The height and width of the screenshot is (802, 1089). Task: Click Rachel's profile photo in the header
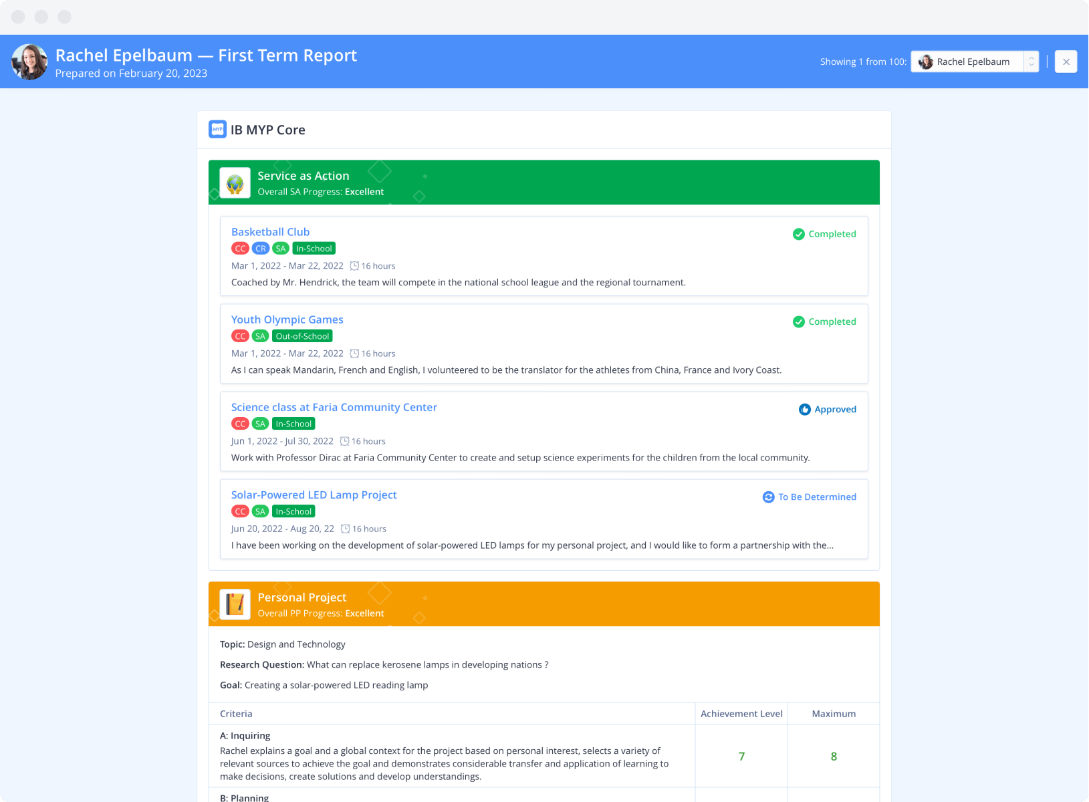tap(29, 62)
